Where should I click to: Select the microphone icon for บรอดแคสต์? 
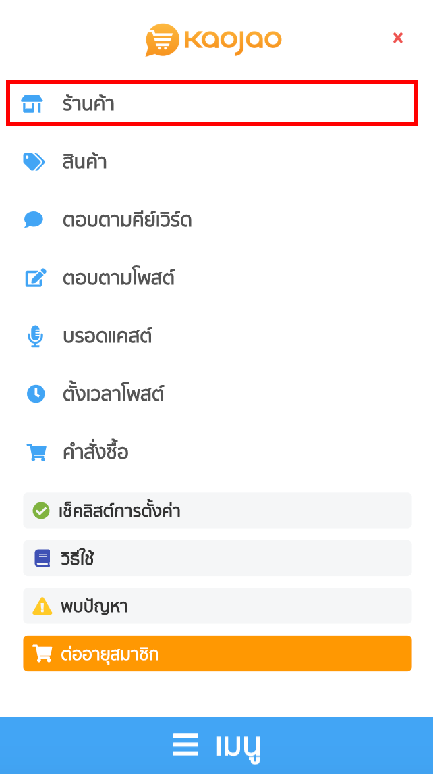pyautogui.click(x=34, y=336)
